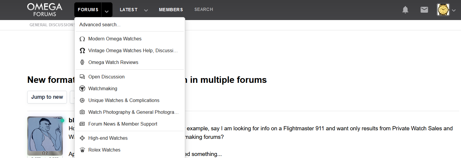The width and height of the screenshot is (461, 158).
Task: Click the Omega Watch Reviews watch icon
Action: 82,62
